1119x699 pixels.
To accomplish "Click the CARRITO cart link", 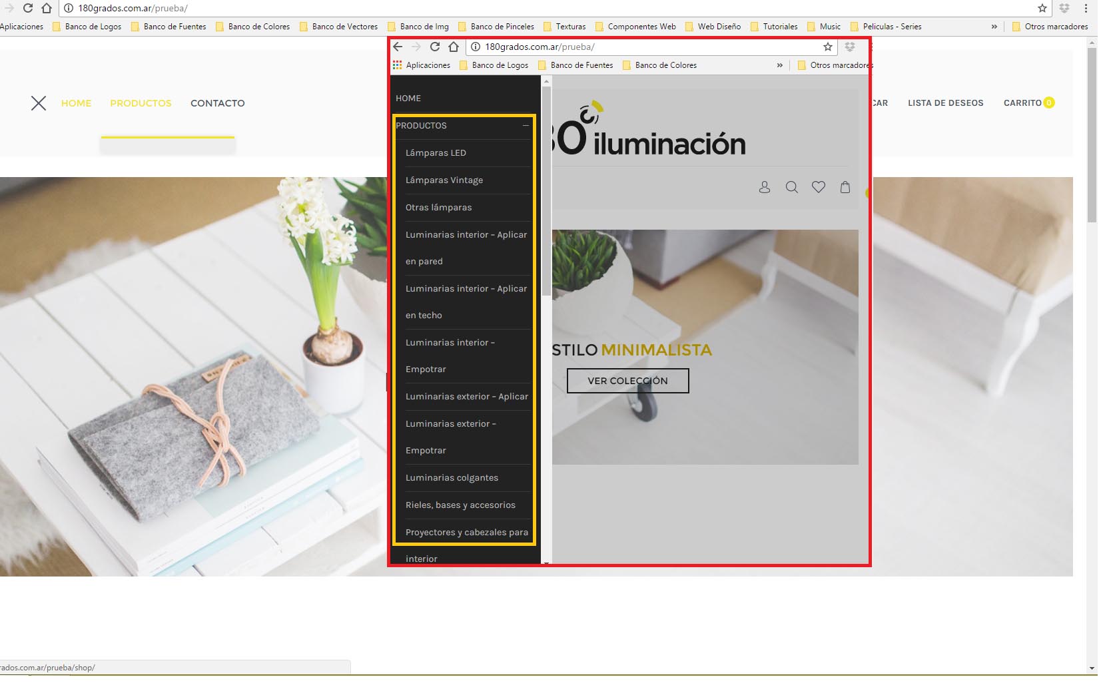I will coord(1022,103).
